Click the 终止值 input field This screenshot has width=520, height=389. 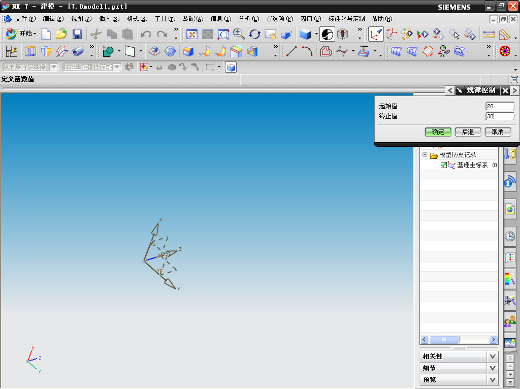pos(500,116)
